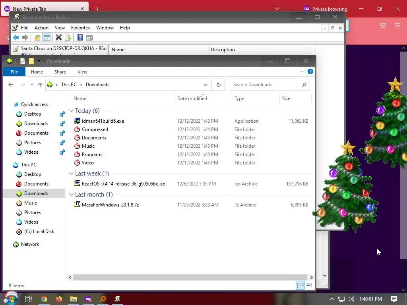This screenshot has width=407, height=305.
Task: Click Forward arrow in Resultant Set of Policy toolbar
Action: point(25,38)
